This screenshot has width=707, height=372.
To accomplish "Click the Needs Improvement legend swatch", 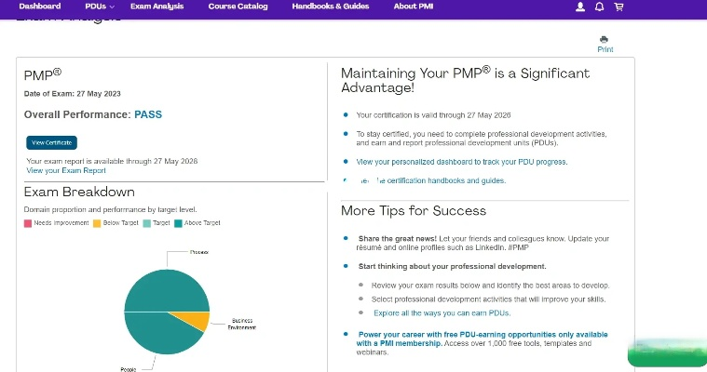I will pyautogui.click(x=29, y=223).
